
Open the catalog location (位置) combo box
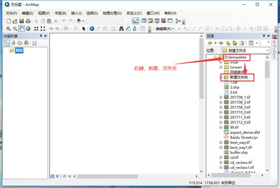click(246, 51)
